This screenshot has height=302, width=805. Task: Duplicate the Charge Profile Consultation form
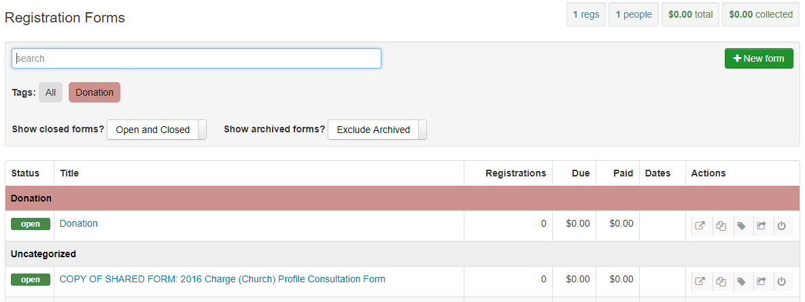point(722,281)
